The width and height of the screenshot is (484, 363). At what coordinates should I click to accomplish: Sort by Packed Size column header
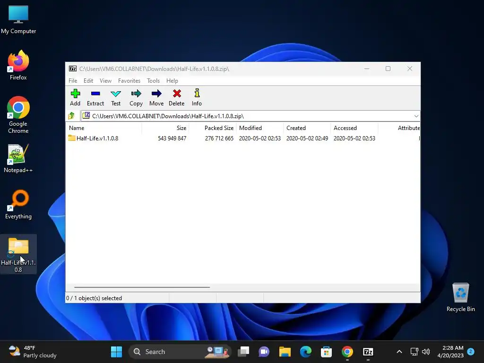point(213,128)
